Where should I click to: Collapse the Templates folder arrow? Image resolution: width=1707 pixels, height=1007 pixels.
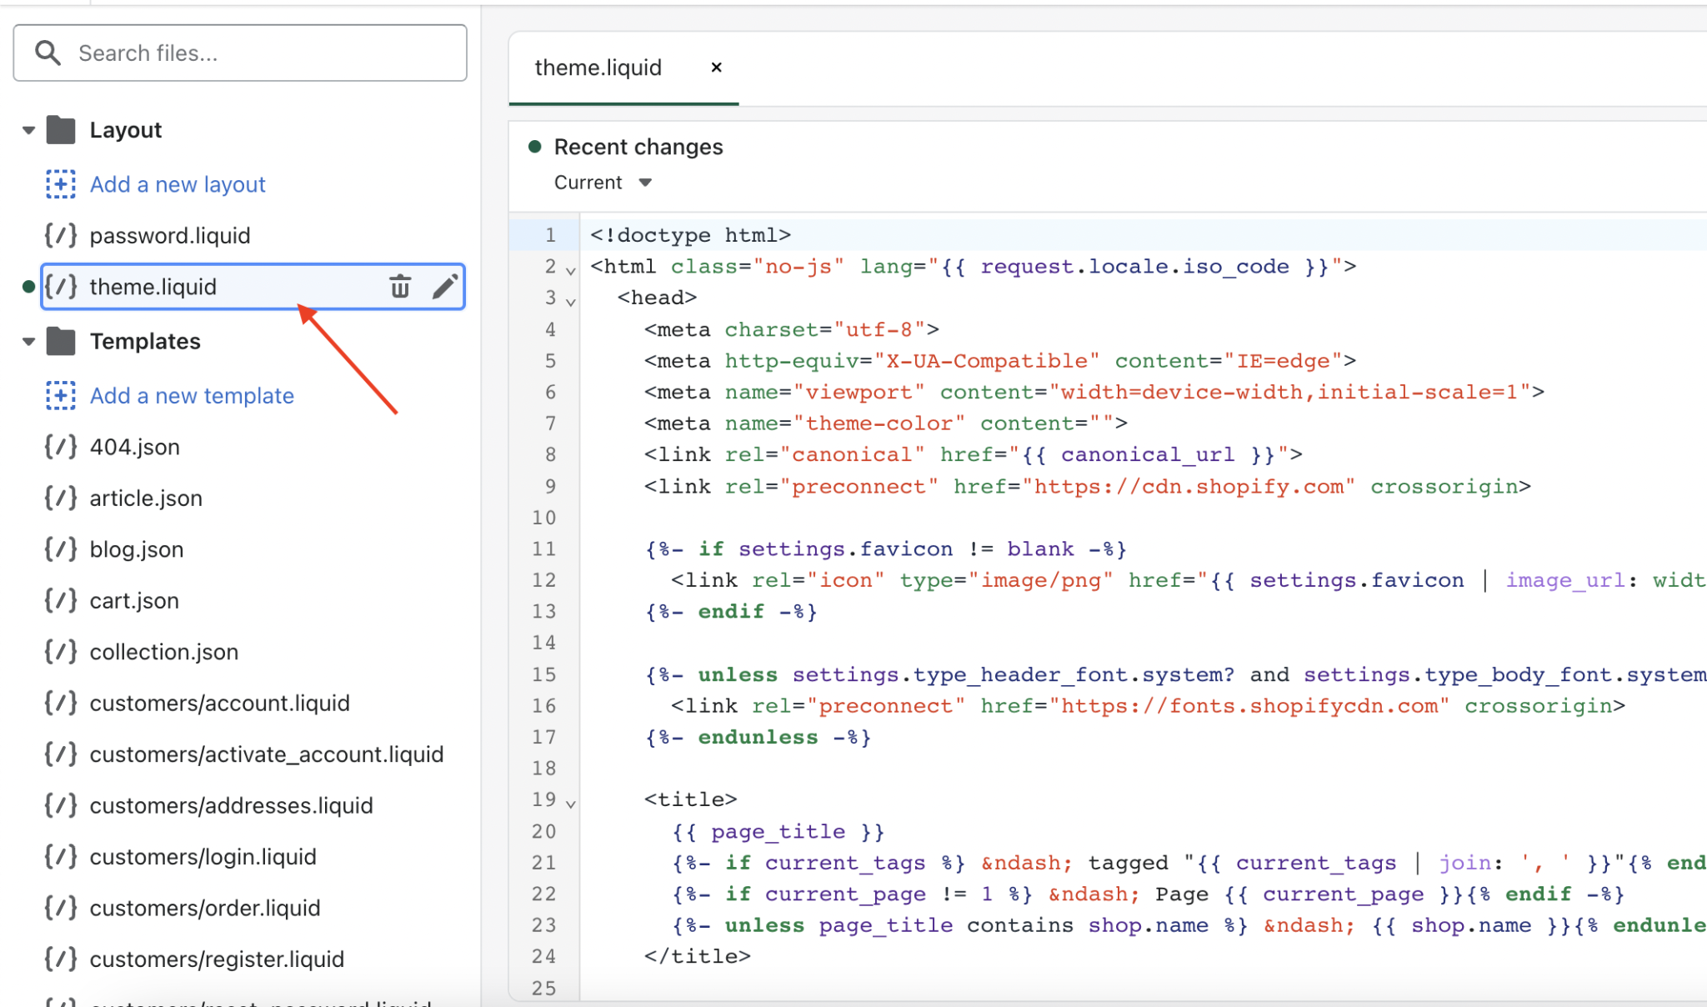point(28,341)
